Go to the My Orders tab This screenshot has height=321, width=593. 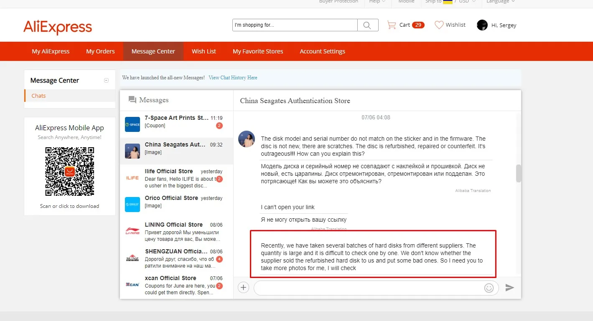tap(100, 51)
